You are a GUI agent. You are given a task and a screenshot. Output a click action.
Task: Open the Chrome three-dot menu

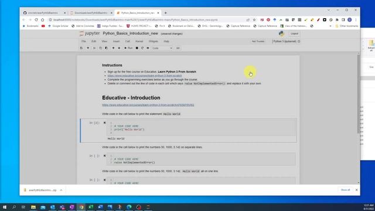(356, 20)
